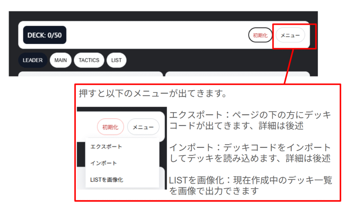The height and width of the screenshot is (202, 360).
Task: Switch to the LEADER tab
Action: [33, 60]
